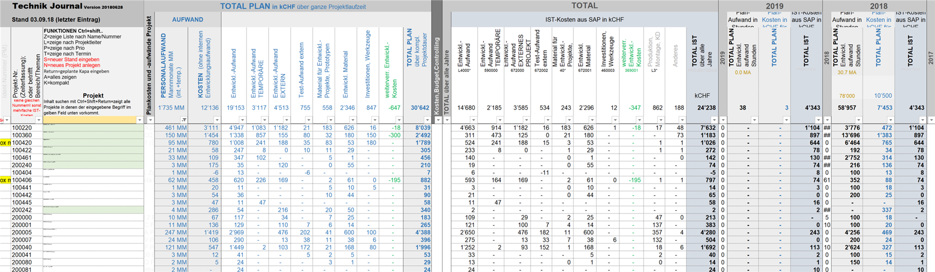Select project number cell 100220
The height and width of the screenshot is (272, 935).
point(26,128)
